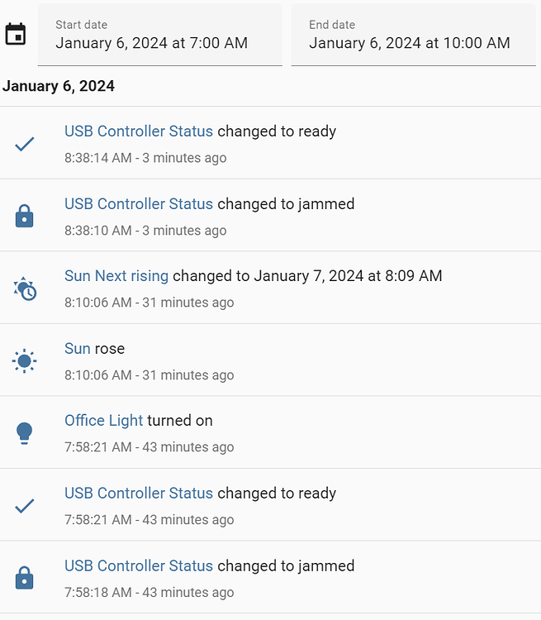Click the Sun Next rising clock icon
The height and width of the screenshot is (620, 541).
click(x=25, y=289)
